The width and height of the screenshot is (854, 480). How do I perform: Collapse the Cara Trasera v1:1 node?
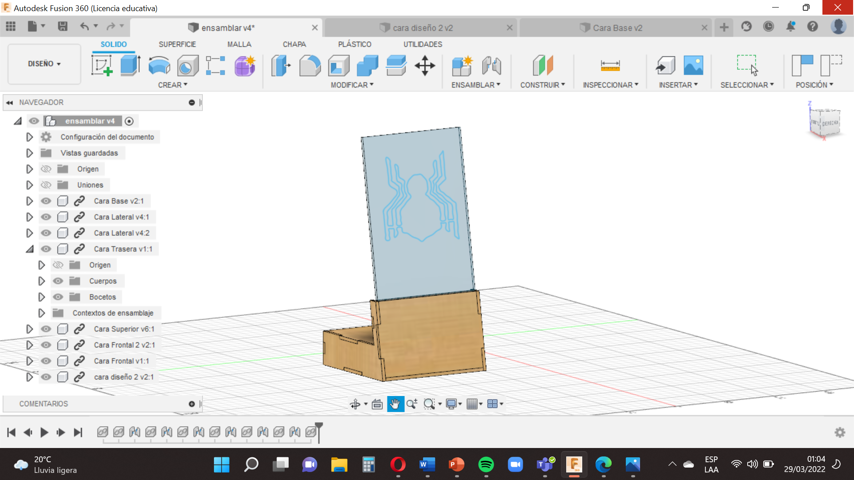(29, 249)
